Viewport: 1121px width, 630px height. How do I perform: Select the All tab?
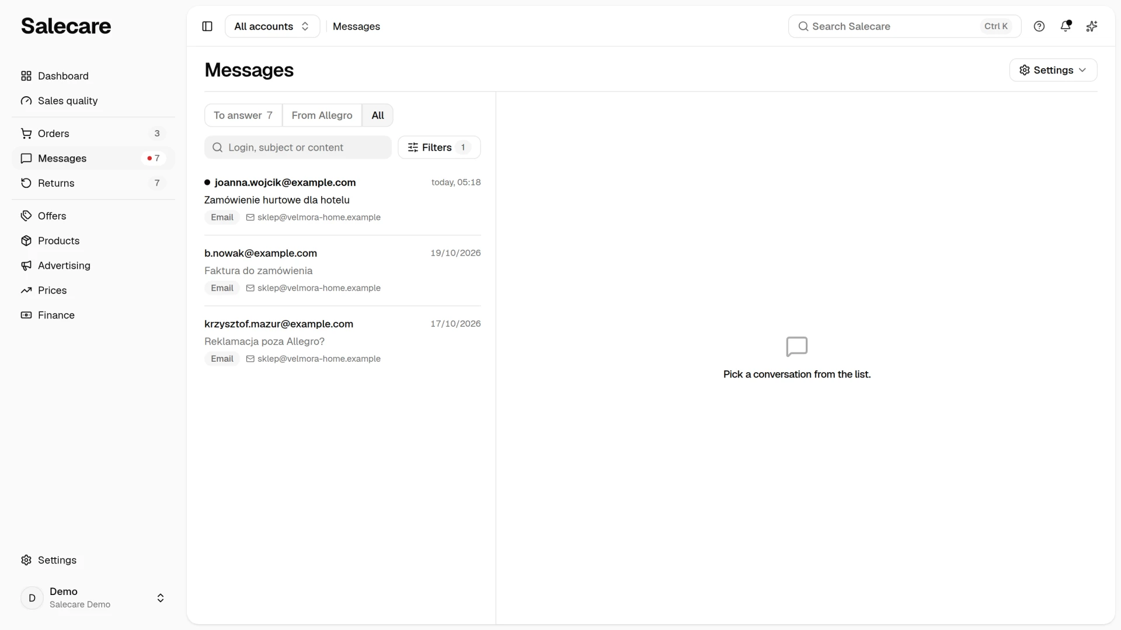pos(378,116)
